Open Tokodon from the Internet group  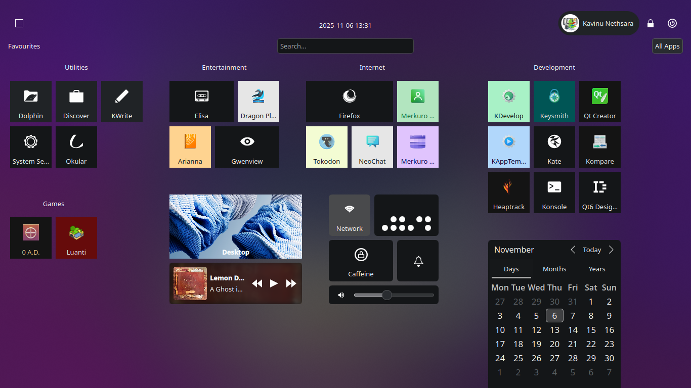pos(326,147)
